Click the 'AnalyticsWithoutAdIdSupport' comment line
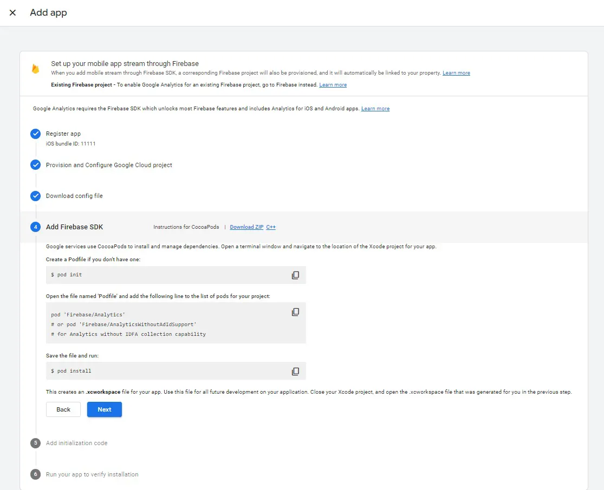 (x=124, y=324)
